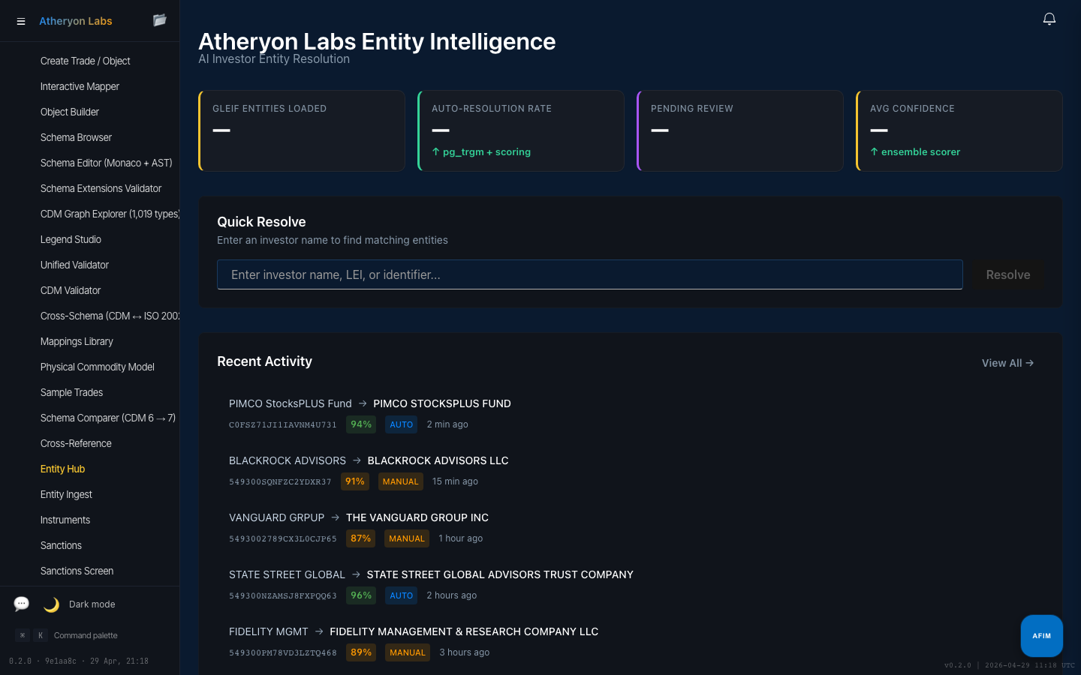This screenshot has height=675, width=1081.
Task: Open Object Builder
Action: [70, 112]
